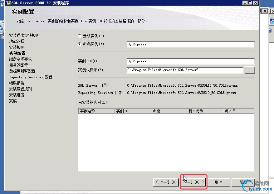Click the 实例根目录 path field
Image resolution: width=274 pixels, height=194 pixels.
pyautogui.click(x=185, y=70)
